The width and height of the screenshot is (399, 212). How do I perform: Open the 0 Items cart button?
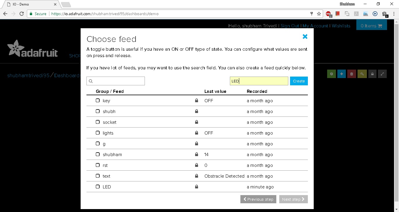click(x=372, y=26)
